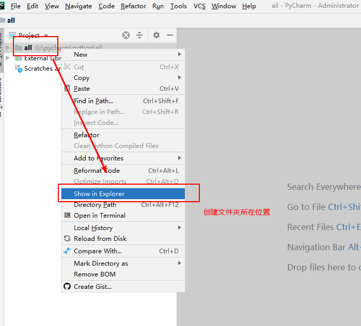The height and width of the screenshot is (326, 361).
Task: Select Create Gist entry
Action: coord(123,287)
